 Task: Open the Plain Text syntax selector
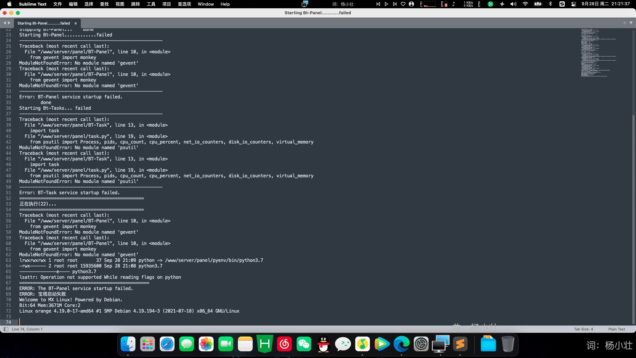pyautogui.click(x=616, y=329)
